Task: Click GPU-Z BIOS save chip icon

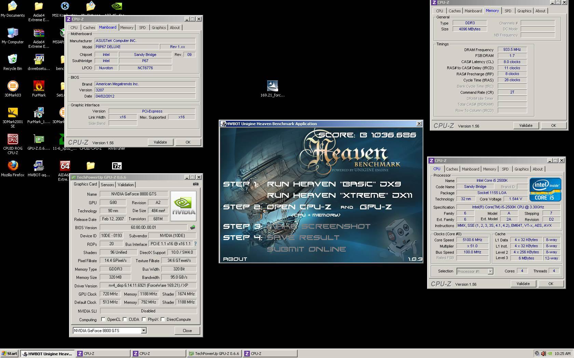Action: pyautogui.click(x=193, y=227)
